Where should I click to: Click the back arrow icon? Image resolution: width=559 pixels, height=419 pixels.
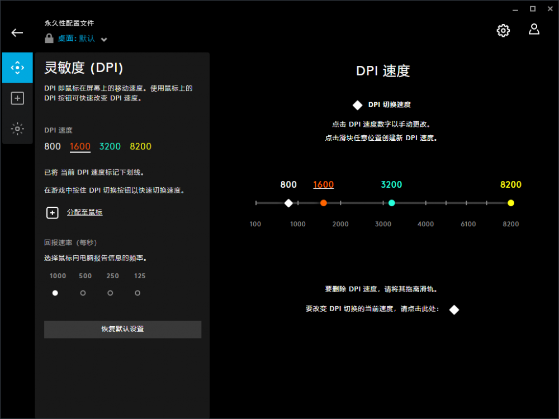17,32
